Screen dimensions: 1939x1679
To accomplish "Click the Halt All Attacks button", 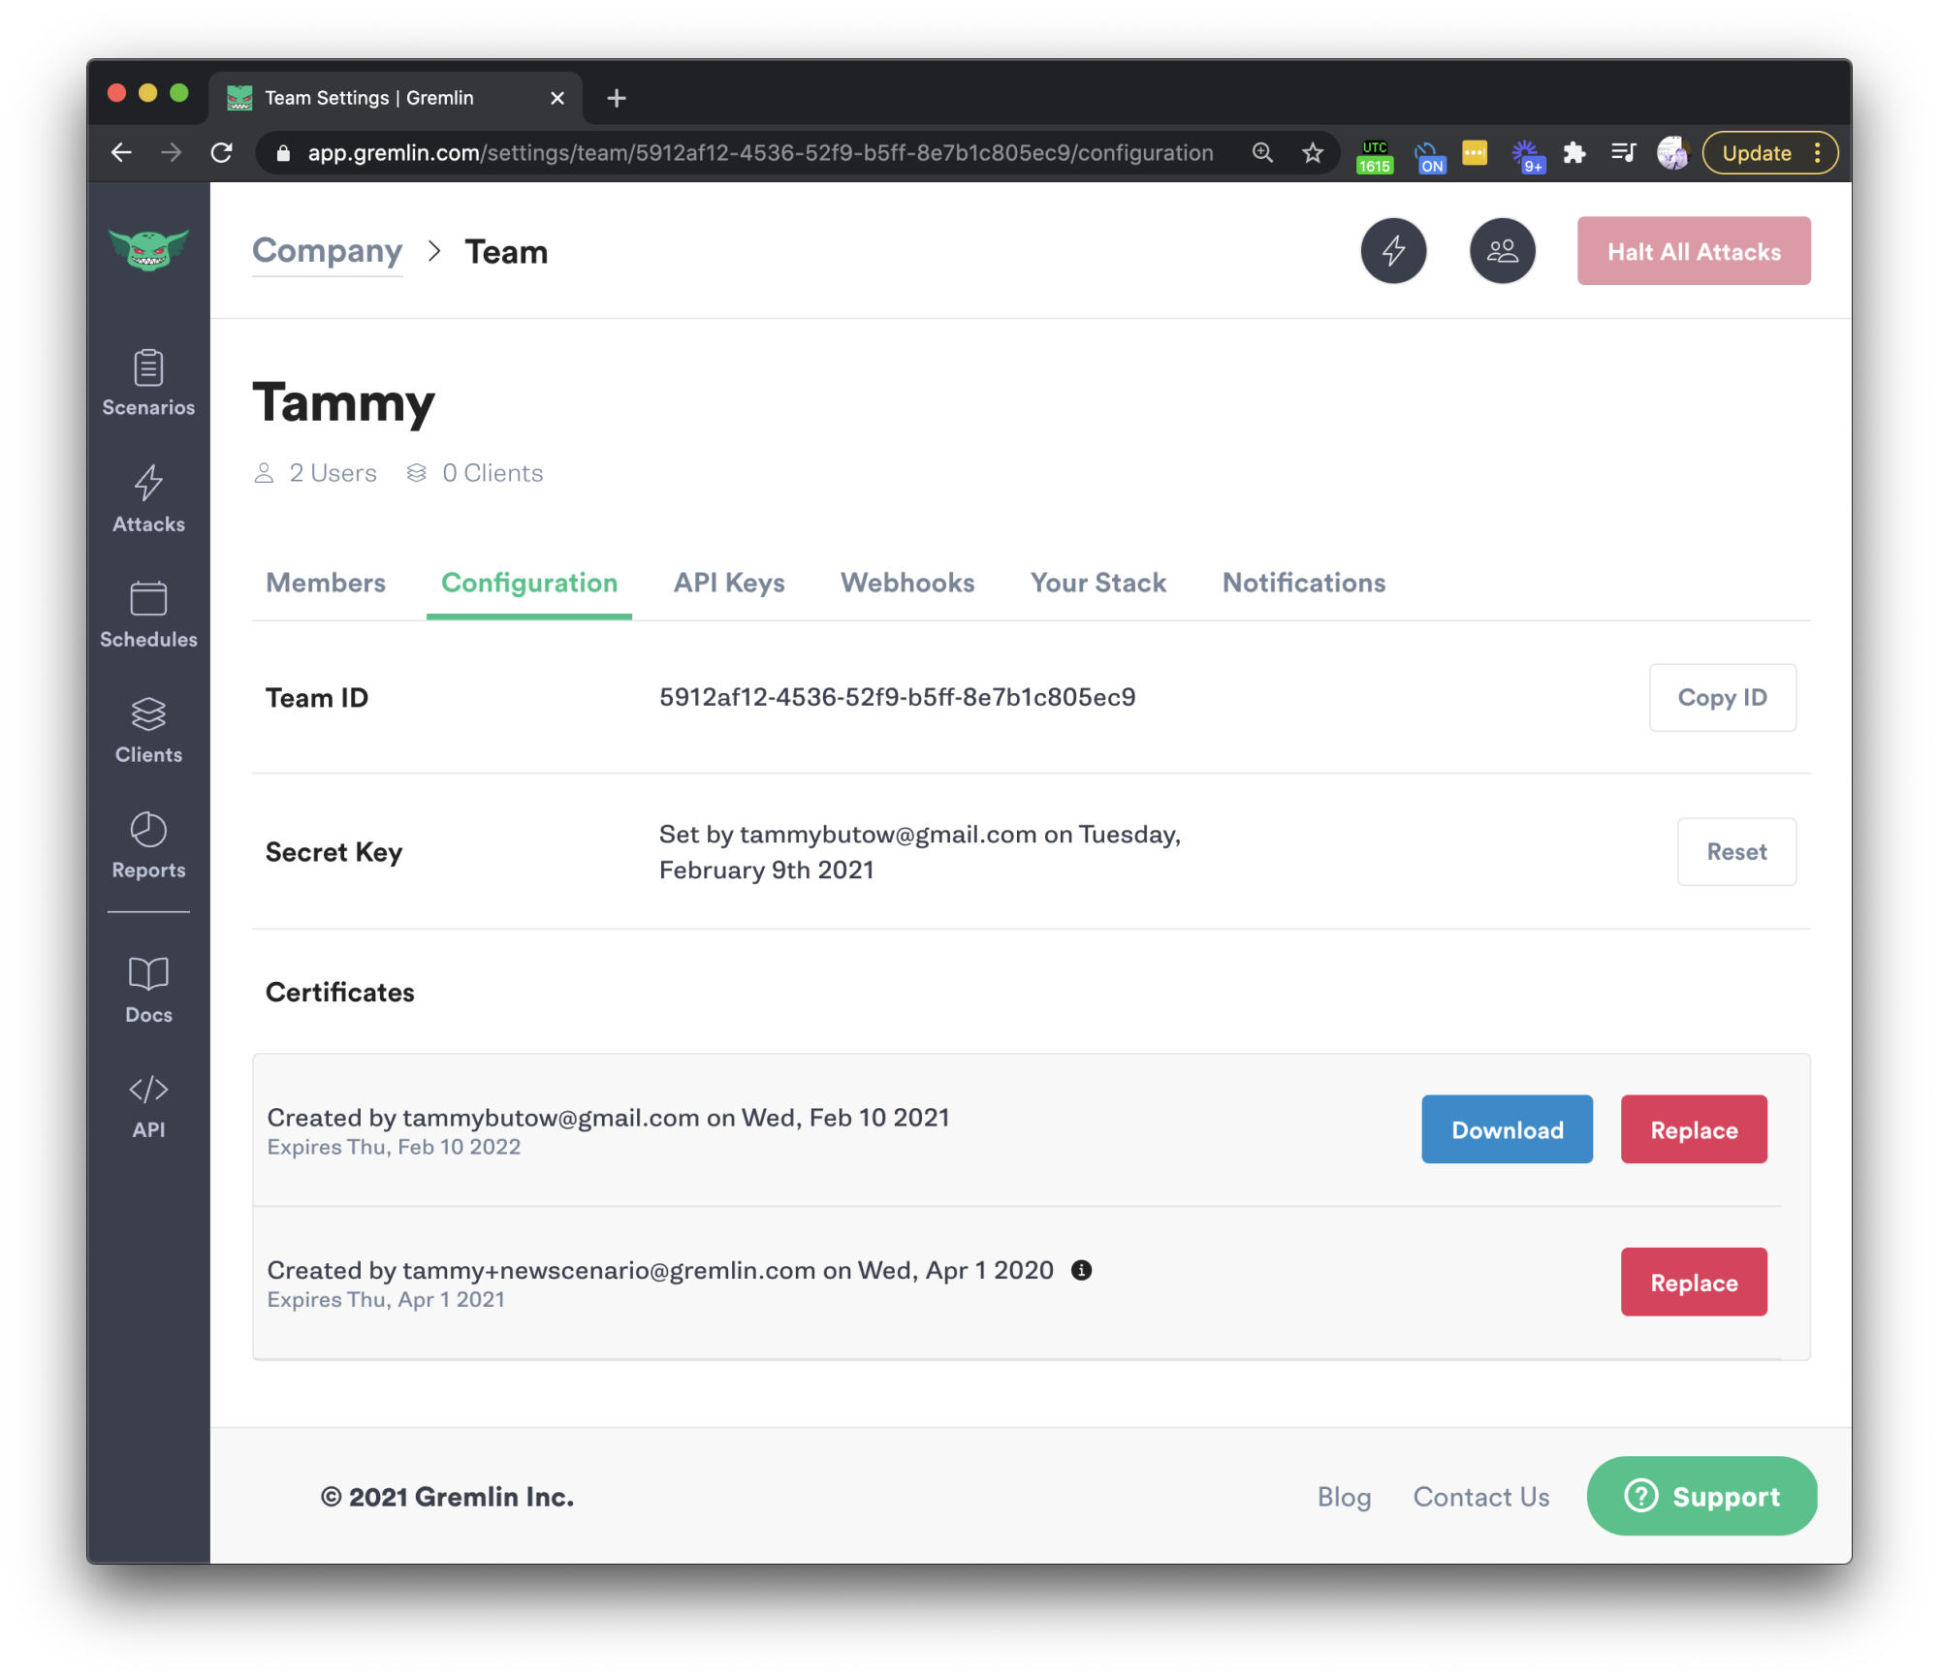I will 1694,251.
